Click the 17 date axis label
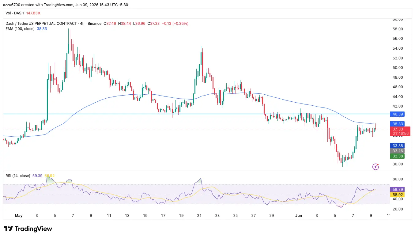The width and height of the screenshot is (415, 238). (163, 216)
